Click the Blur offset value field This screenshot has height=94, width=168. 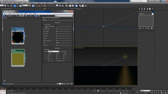point(63,61)
